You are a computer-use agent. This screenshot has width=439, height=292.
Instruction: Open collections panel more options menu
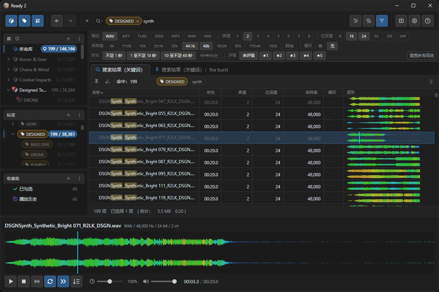click(x=79, y=178)
